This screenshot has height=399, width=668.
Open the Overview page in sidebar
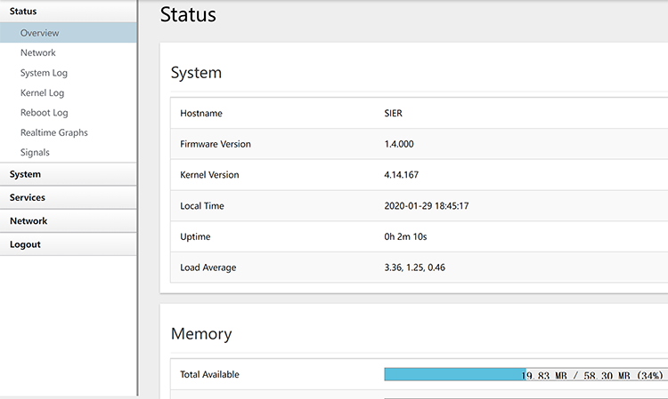pos(69,33)
